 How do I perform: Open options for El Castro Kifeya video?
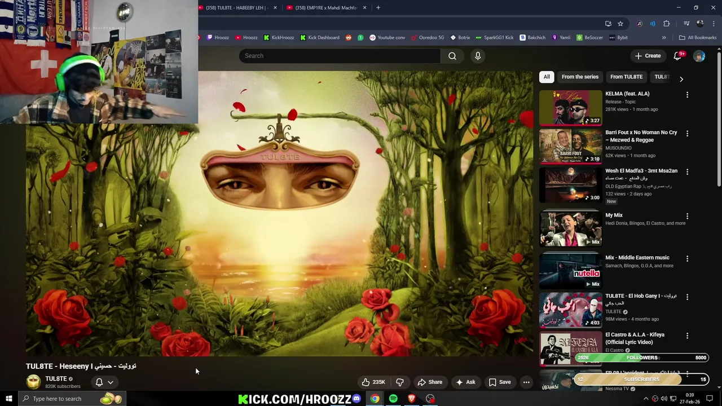tap(687, 336)
